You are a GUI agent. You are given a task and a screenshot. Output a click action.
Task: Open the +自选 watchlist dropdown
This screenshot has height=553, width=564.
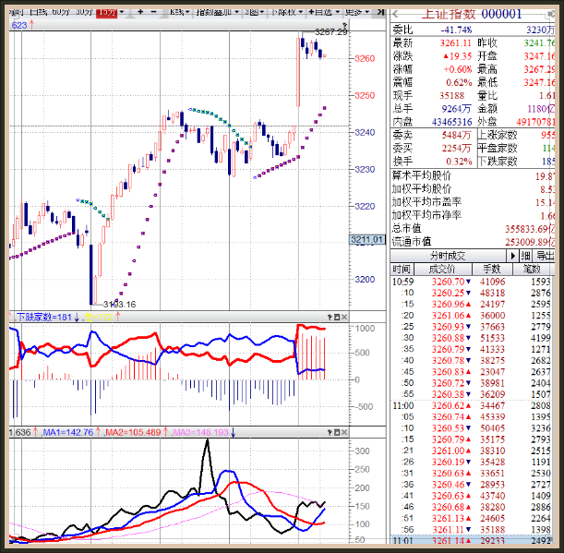(x=324, y=12)
